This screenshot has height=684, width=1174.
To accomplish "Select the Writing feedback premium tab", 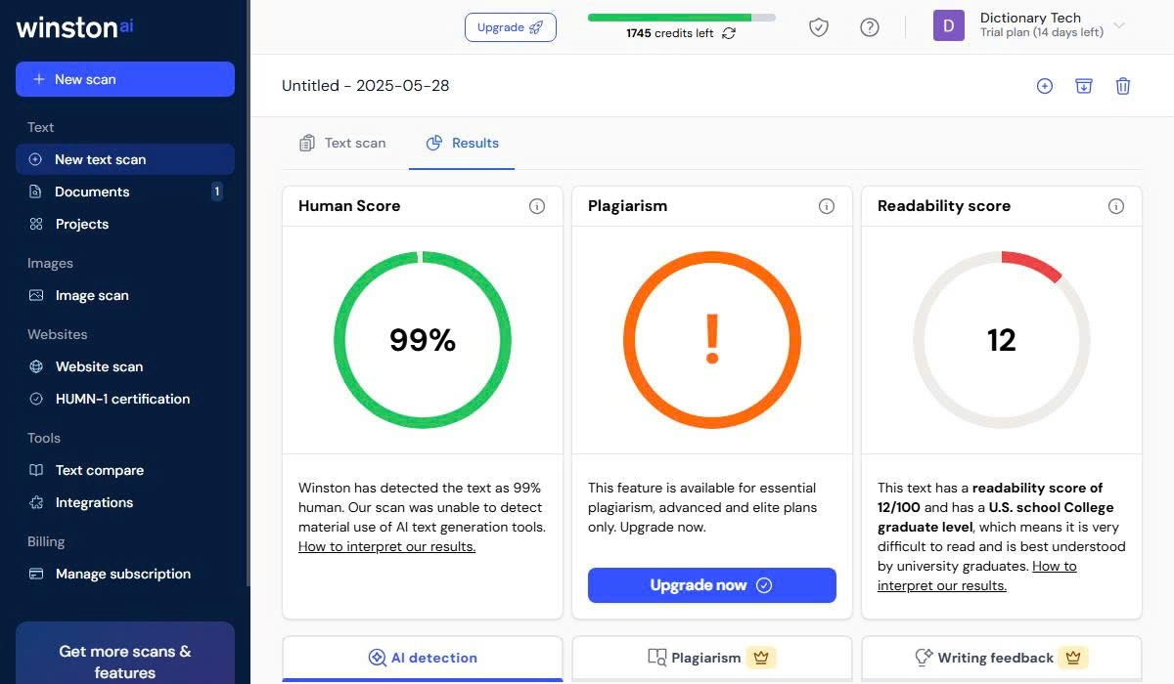I will pyautogui.click(x=1002, y=658).
